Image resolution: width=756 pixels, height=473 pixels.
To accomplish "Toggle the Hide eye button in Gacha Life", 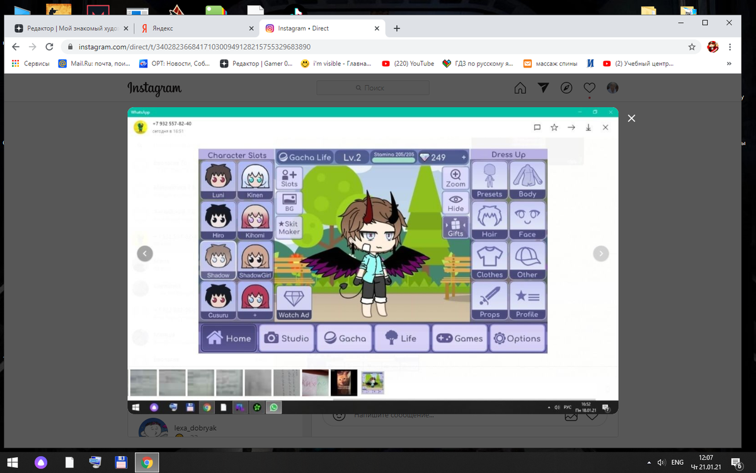I will tap(455, 202).
